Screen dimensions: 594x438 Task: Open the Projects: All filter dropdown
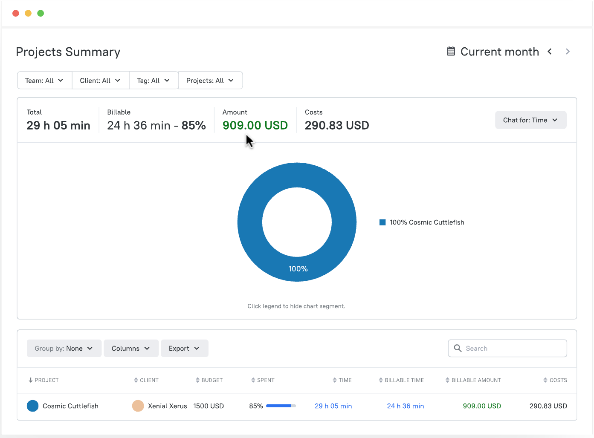point(210,81)
